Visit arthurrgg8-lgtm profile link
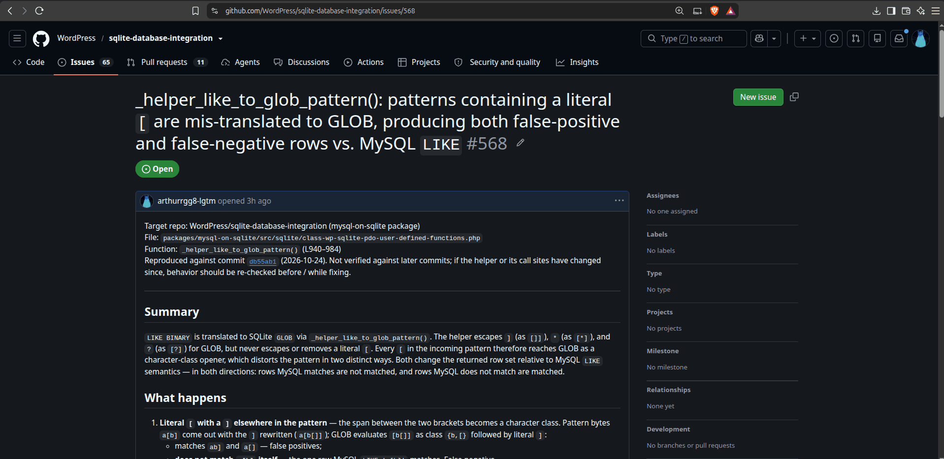The image size is (944, 459). click(187, 201)
